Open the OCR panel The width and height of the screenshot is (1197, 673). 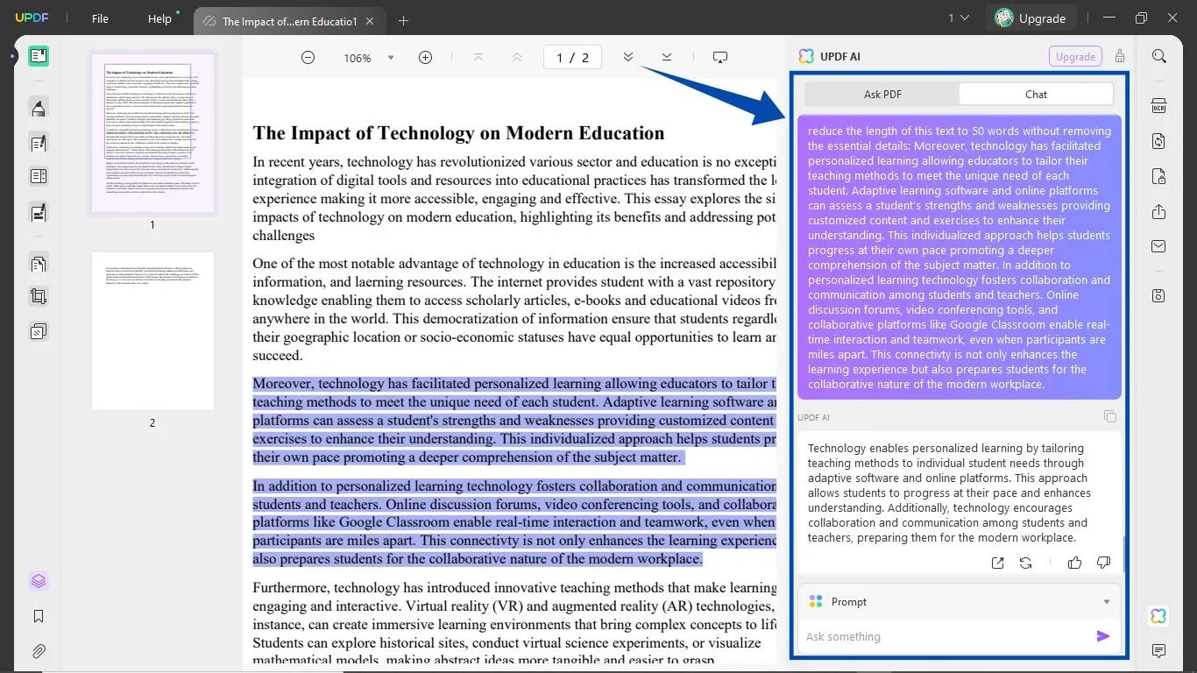pyautogui.click(x=1158, y=105)
